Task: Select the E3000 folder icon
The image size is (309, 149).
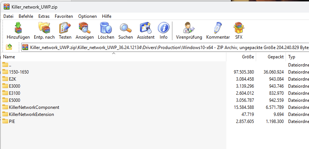Action: pos(5,86)
